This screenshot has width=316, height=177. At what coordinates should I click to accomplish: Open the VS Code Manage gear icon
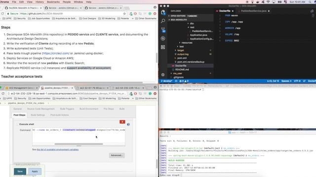pos(163,75)
